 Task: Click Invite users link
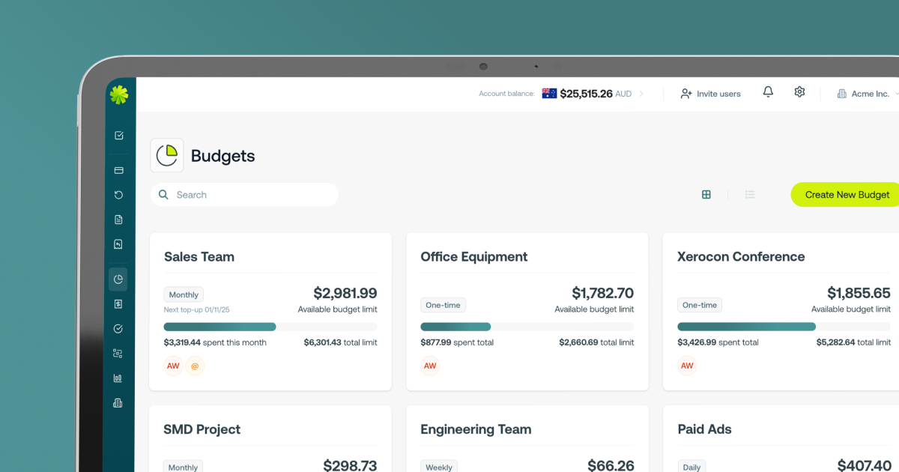click(710, 94)
